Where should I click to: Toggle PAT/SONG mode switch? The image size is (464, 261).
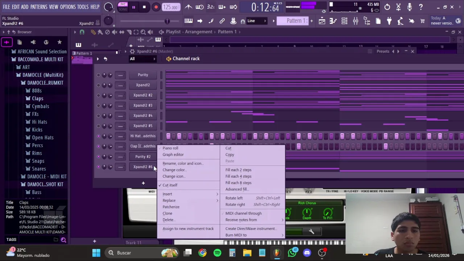(123, 7)
